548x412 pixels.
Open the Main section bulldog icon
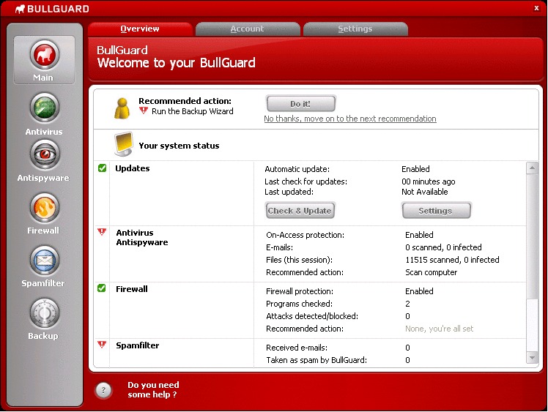[45, 55]
